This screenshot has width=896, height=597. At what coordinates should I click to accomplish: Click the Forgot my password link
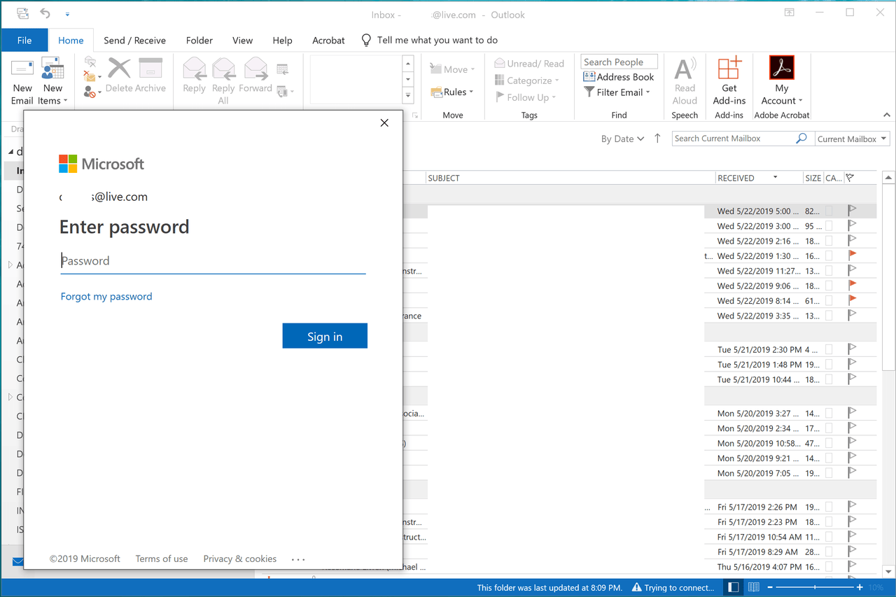(106, 296)
